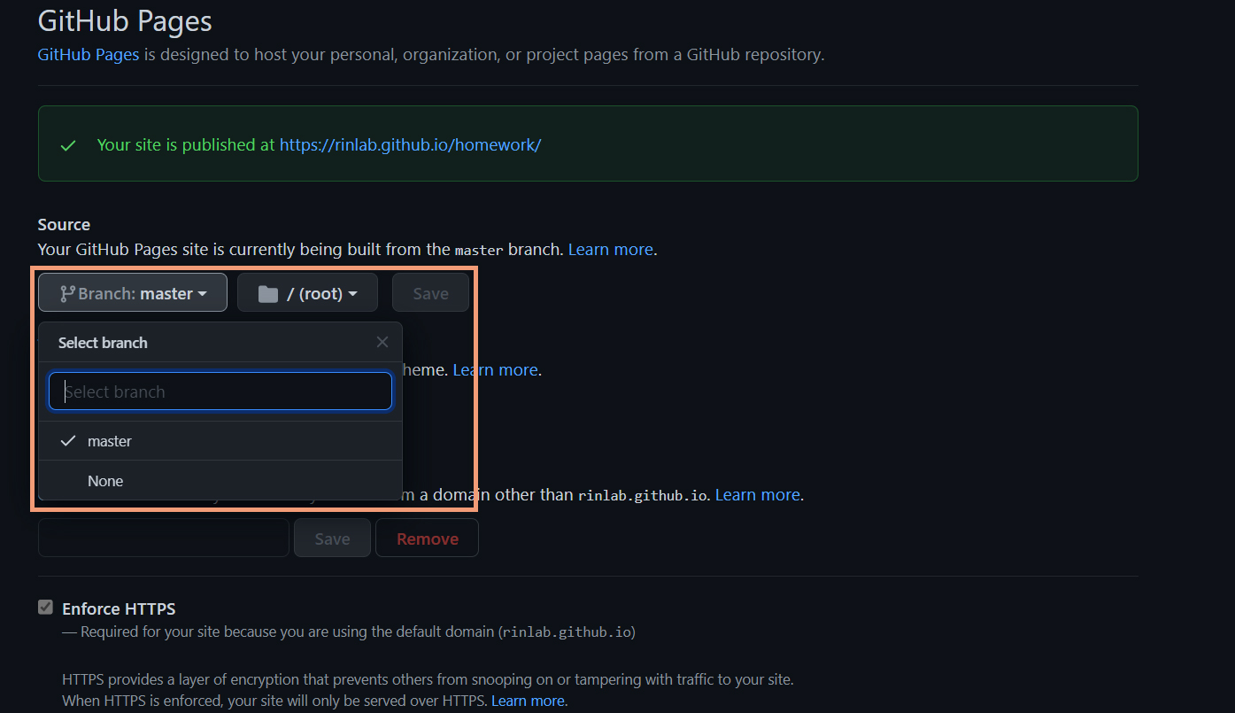Open Learn more link about themes
1235x713 pixels.
pyautogui.click(x=496, y=369)
